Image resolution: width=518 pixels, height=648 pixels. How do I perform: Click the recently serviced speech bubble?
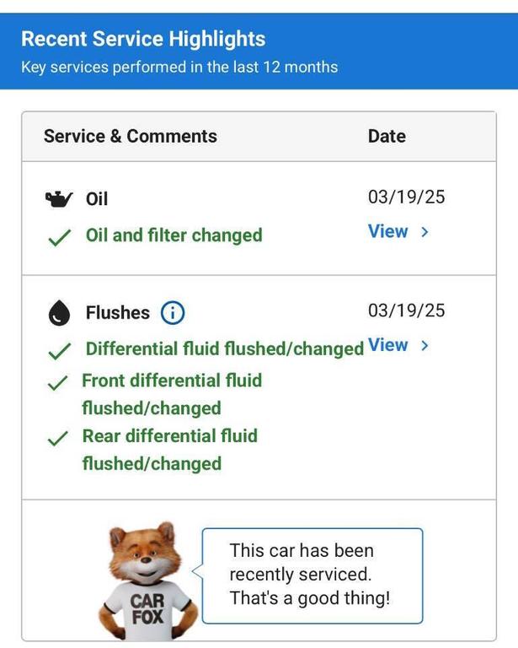[312, 575]
